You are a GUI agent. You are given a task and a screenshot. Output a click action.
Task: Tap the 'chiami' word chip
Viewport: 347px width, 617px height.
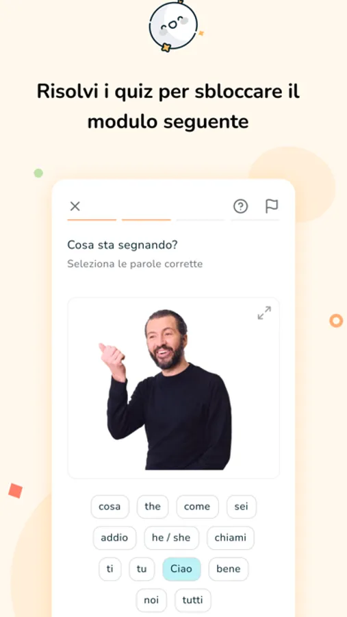231,537
